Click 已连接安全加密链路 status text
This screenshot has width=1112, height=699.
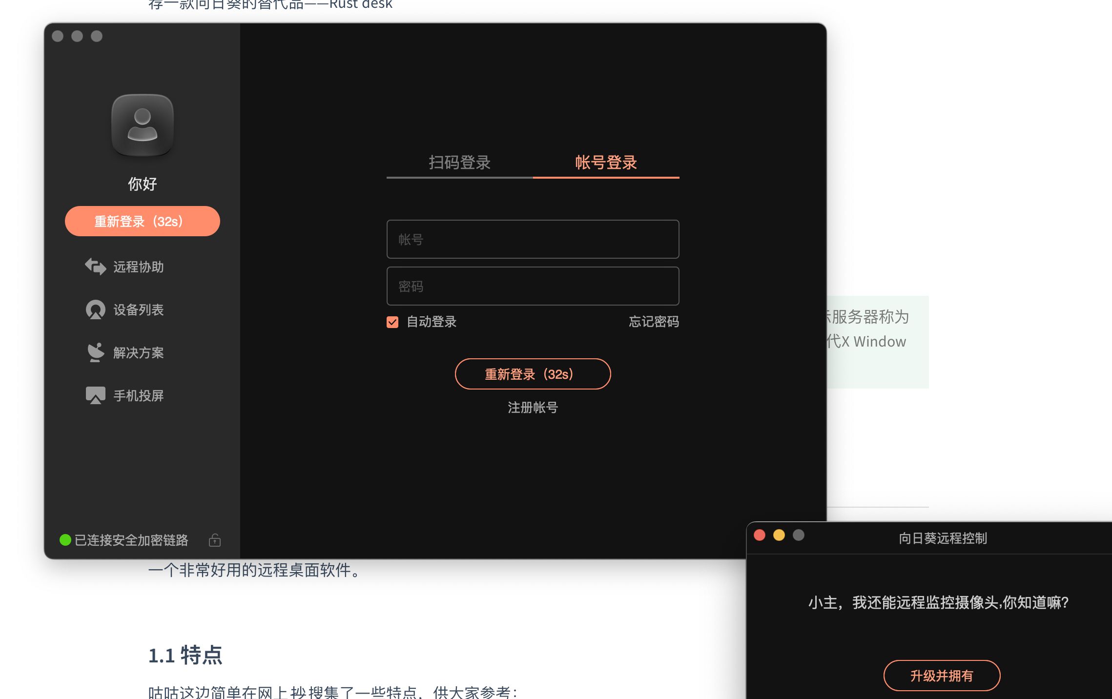coord(131,540)
